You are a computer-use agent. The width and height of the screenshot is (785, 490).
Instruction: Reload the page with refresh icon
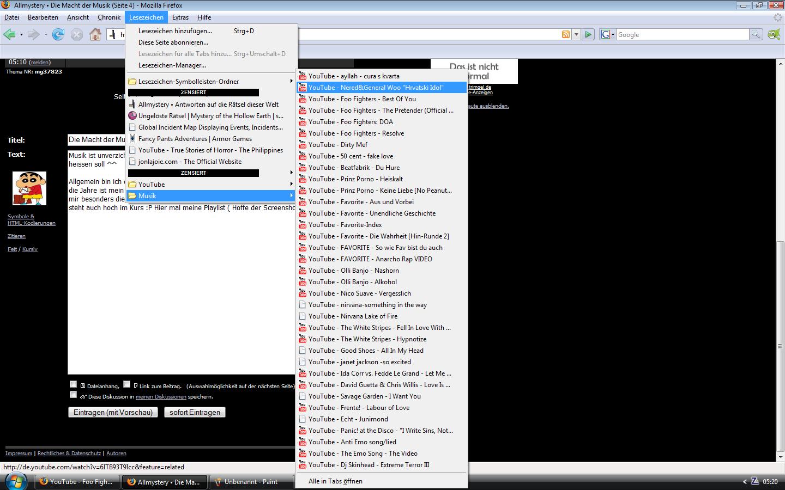point(58,34)
